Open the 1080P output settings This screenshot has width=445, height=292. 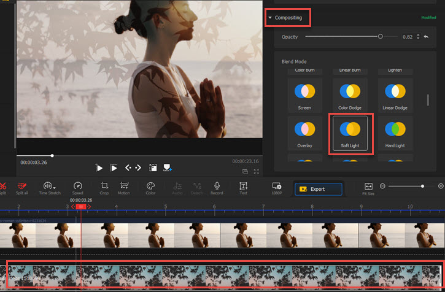[277, 186]
